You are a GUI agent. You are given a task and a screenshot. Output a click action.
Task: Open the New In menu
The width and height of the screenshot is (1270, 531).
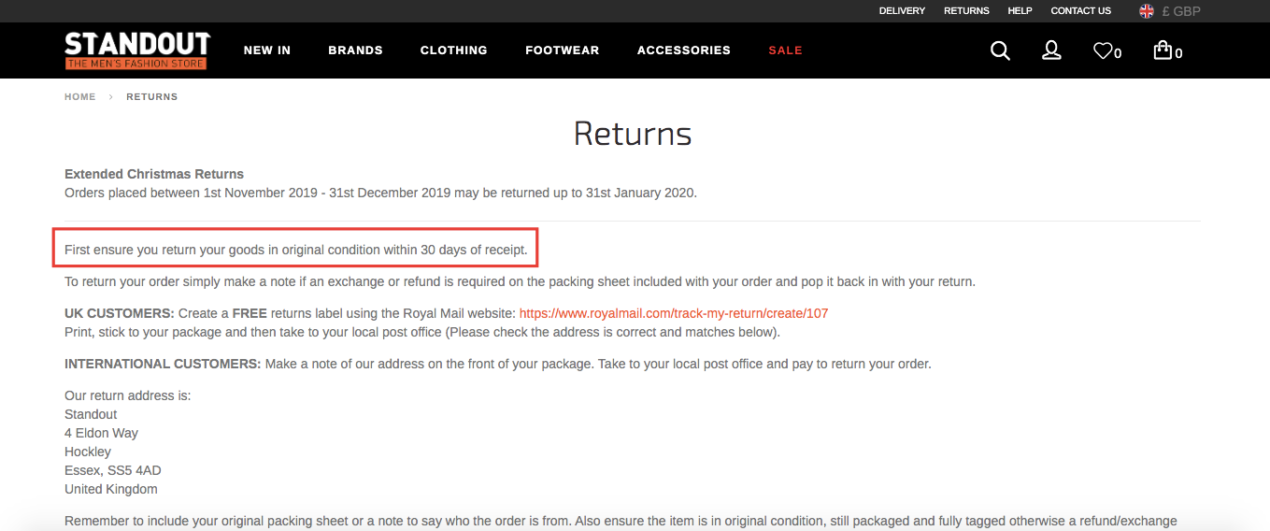(267, 50)
